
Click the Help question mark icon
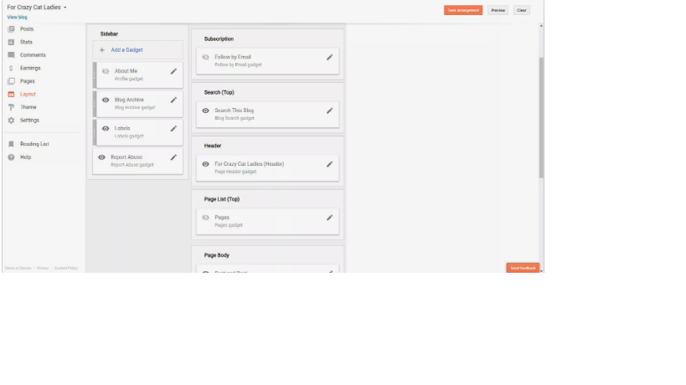12,157
